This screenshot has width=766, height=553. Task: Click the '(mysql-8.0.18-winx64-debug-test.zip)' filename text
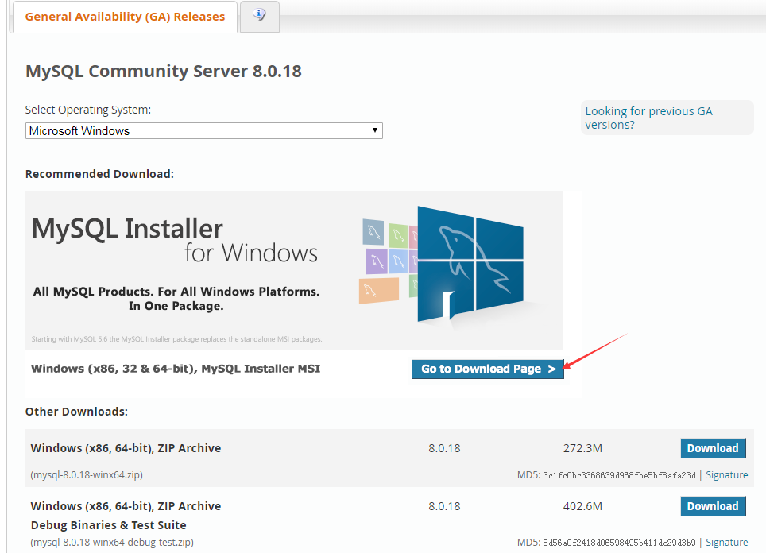click(x=112, y=542)
